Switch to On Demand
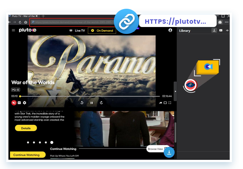Screen dimensions: 243x169 [102, 31]
